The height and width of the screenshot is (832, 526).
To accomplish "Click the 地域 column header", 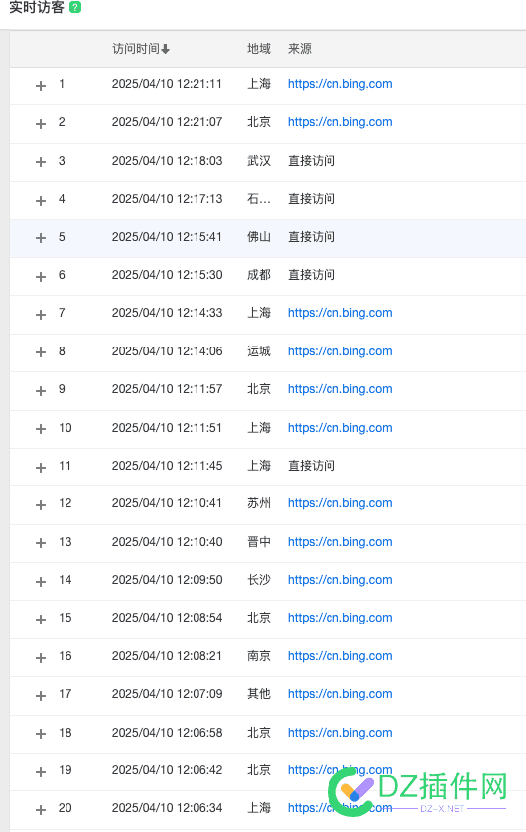I will click(x=259, y=49).
